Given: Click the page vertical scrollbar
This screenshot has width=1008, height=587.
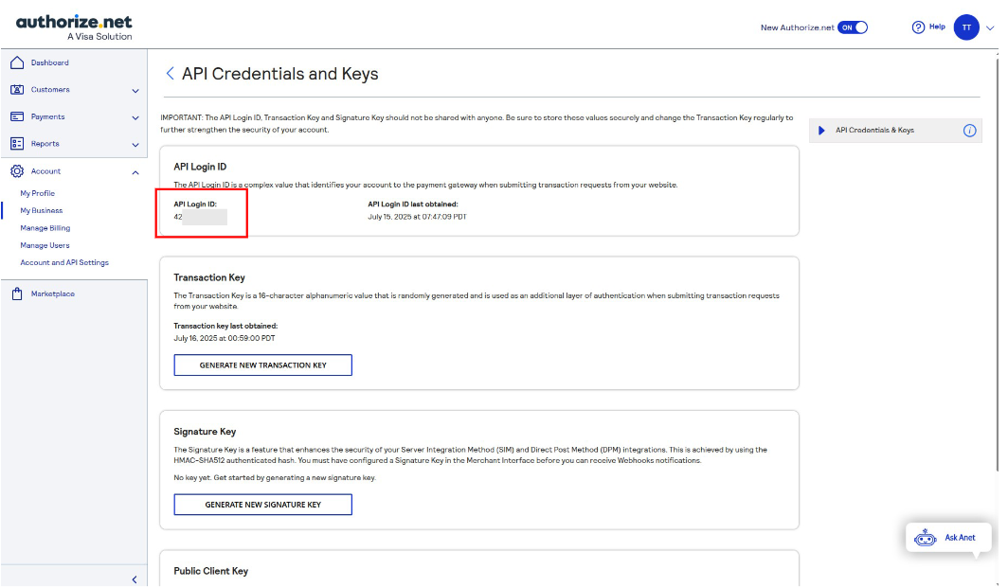Looking at the screenshot, I should [997, 263].
